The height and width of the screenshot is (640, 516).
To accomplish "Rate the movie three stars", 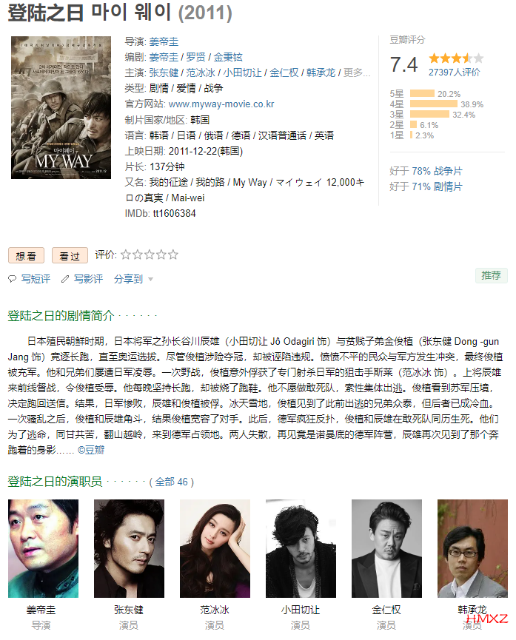I will tap(150, 255).
